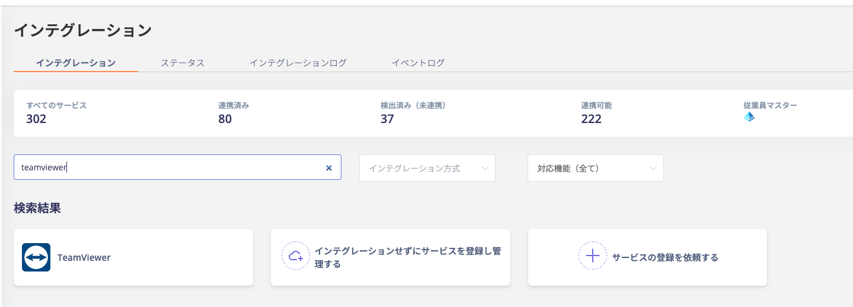This screenshot has width=853, height=307.
Task: Expand the 対応機能（全て）dropdown
Action: (596, 168)
